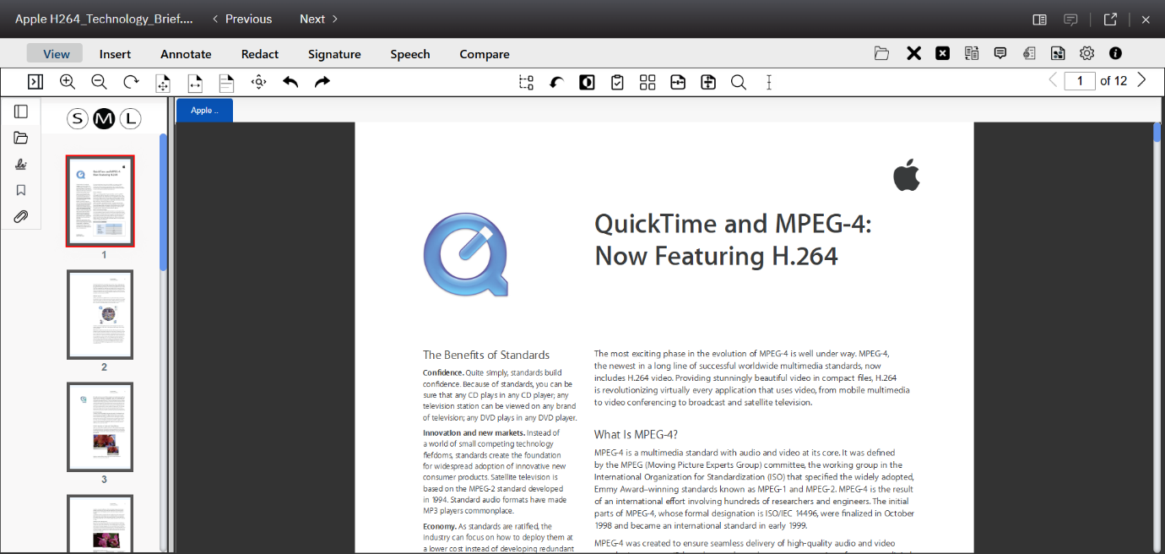1165x554 pixels.
Task: Switch to the Redact tab
Action: pos(260,54)
